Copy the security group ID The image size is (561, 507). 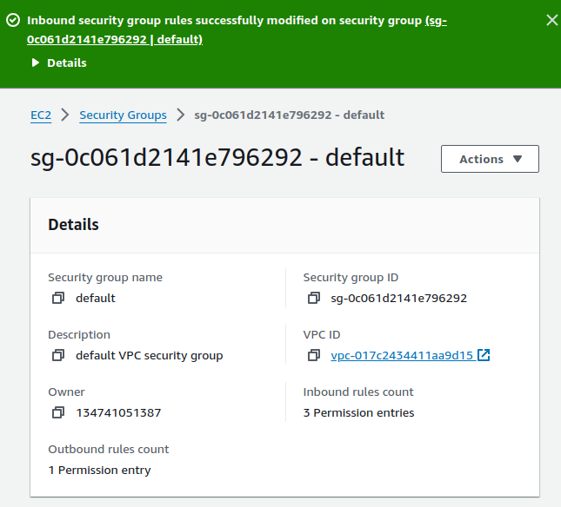(x=314, y=299)
